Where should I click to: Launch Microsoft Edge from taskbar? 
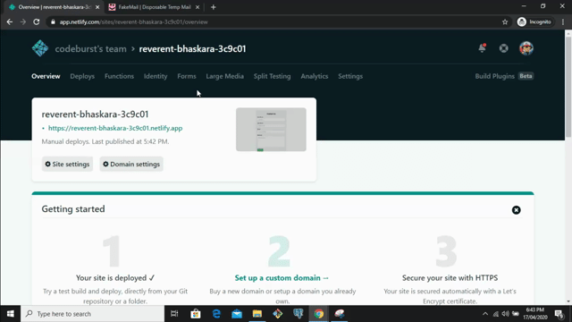(216, 314)
